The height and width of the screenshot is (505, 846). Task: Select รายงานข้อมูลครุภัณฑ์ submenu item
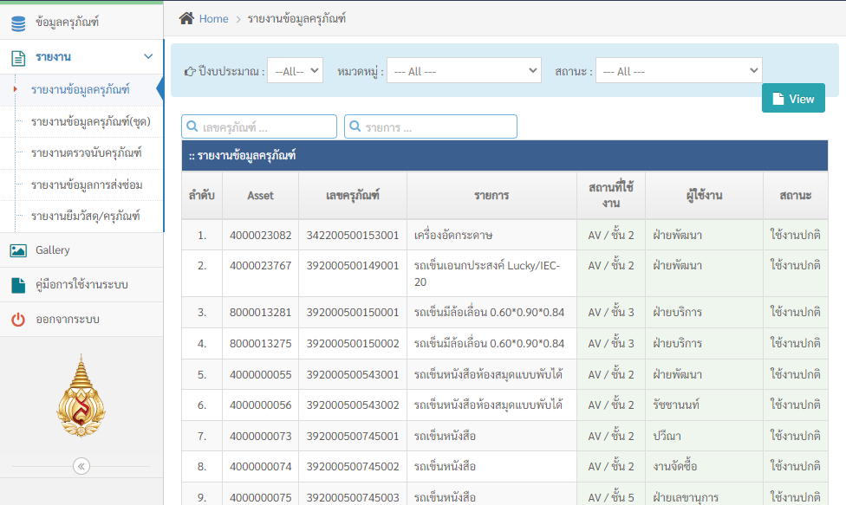click(81, 89)
